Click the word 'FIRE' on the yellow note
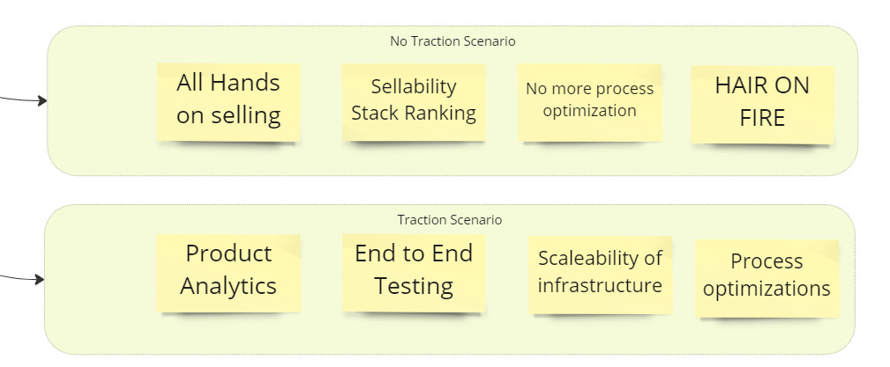Screen dimensions: 890x367 coord(762,118)
